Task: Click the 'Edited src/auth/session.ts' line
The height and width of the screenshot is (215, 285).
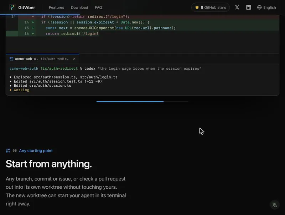Action: pyautogui.click(x=40, y=86)
